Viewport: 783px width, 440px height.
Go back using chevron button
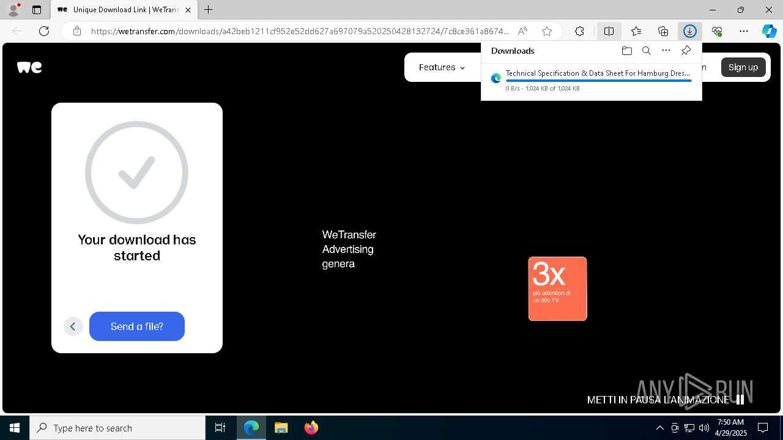[x=73, y=326]
